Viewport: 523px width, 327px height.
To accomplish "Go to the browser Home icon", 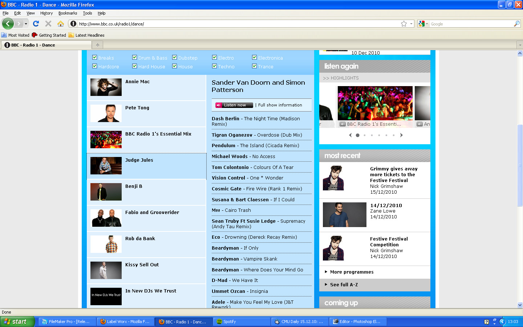I will [61, 24].
